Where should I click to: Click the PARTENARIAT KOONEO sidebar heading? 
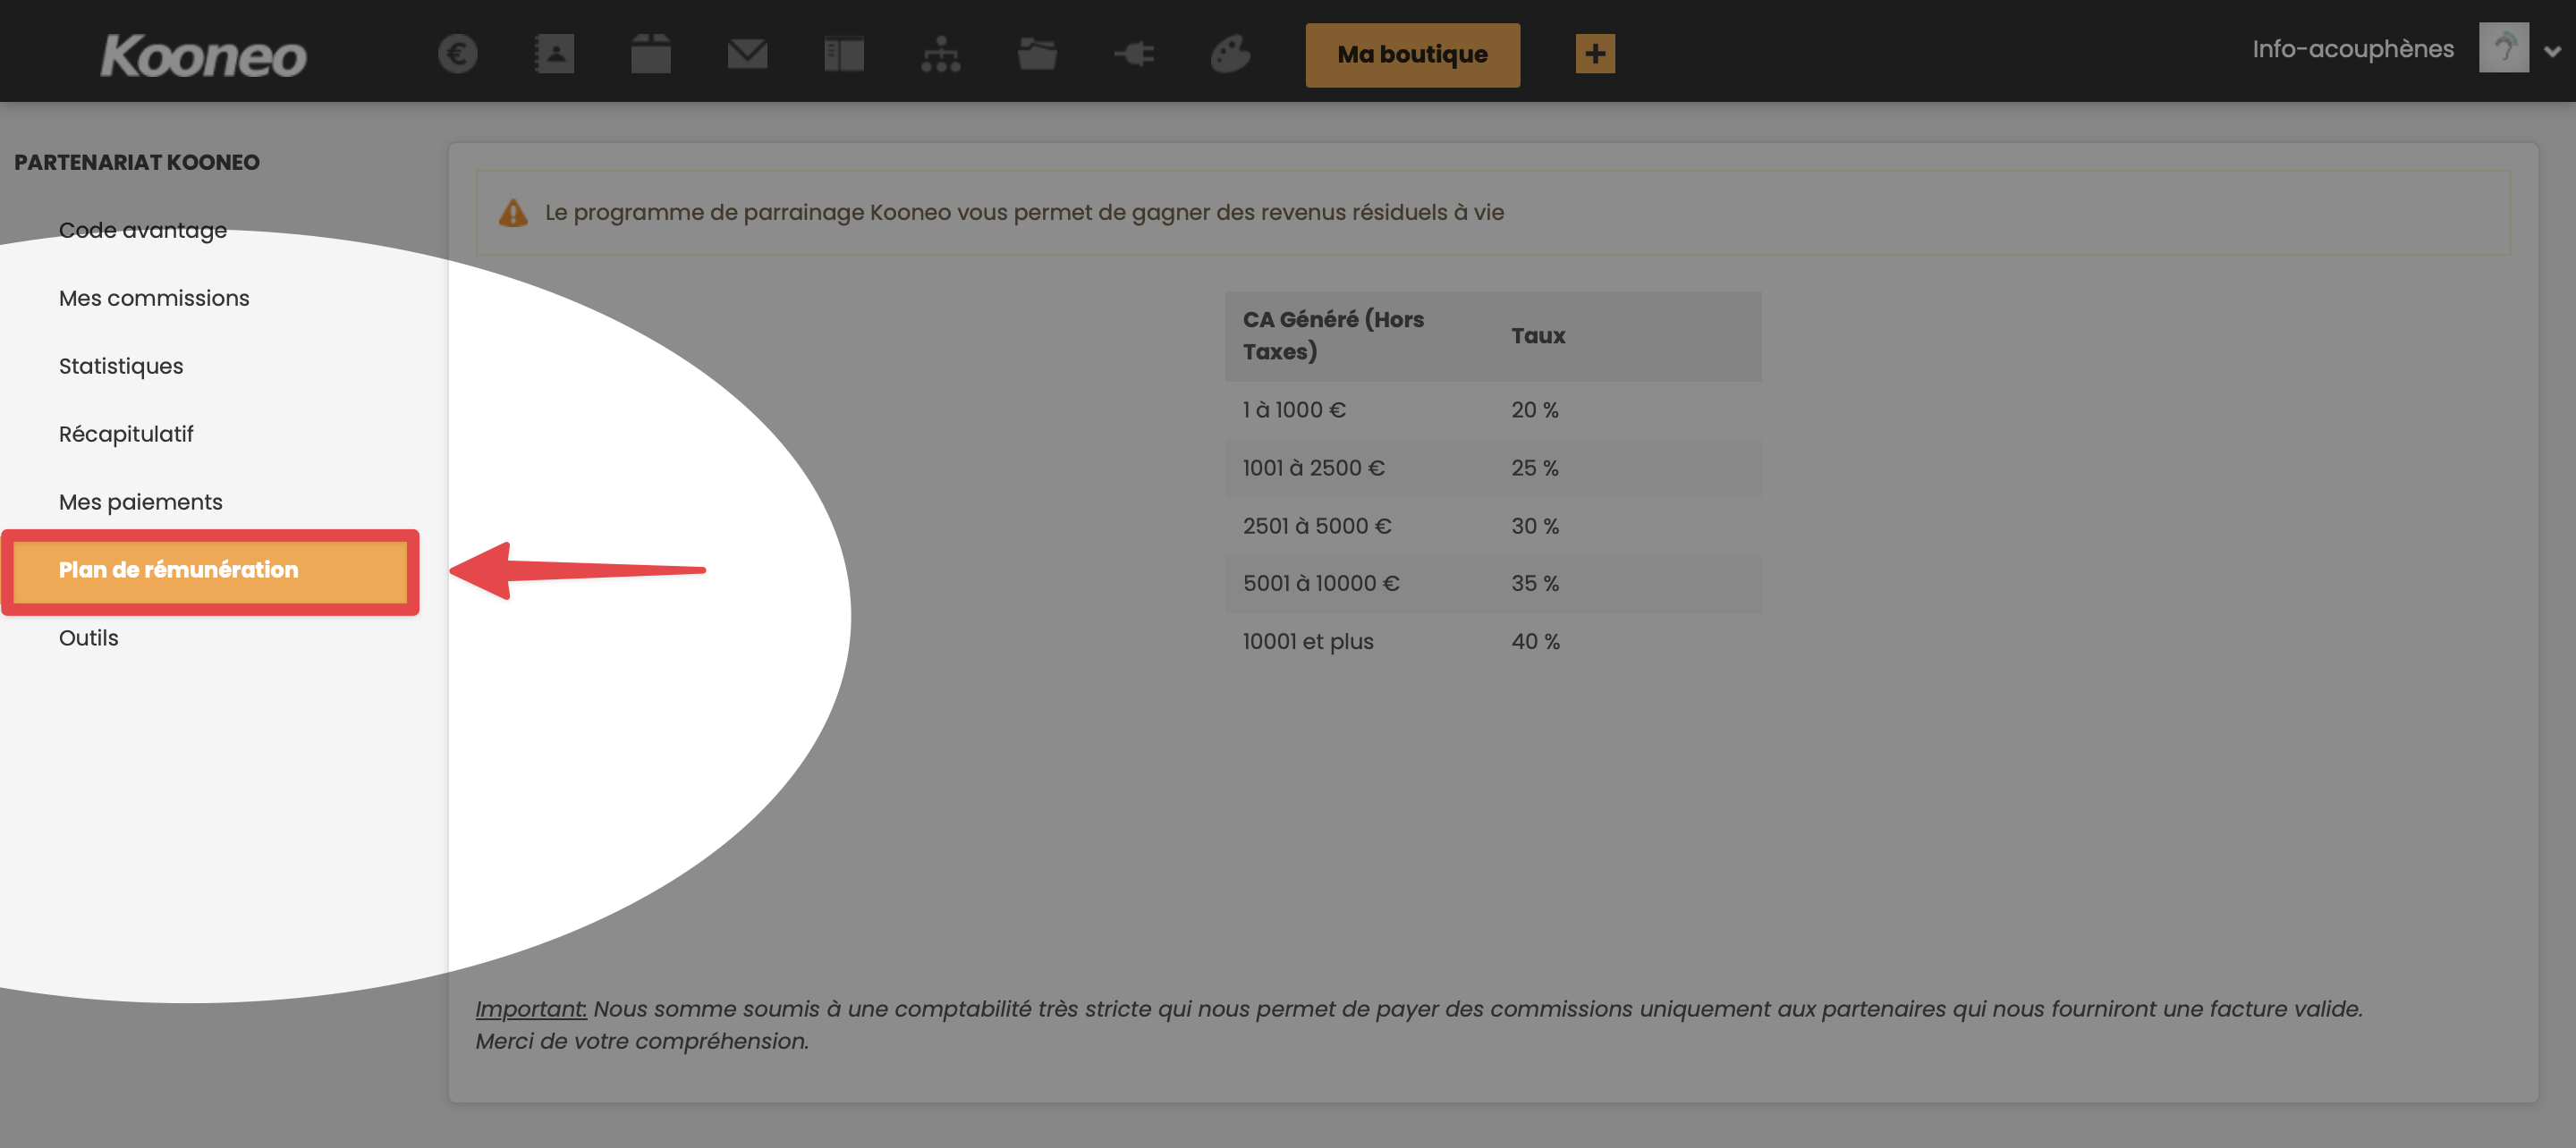(x=137, y=162)
